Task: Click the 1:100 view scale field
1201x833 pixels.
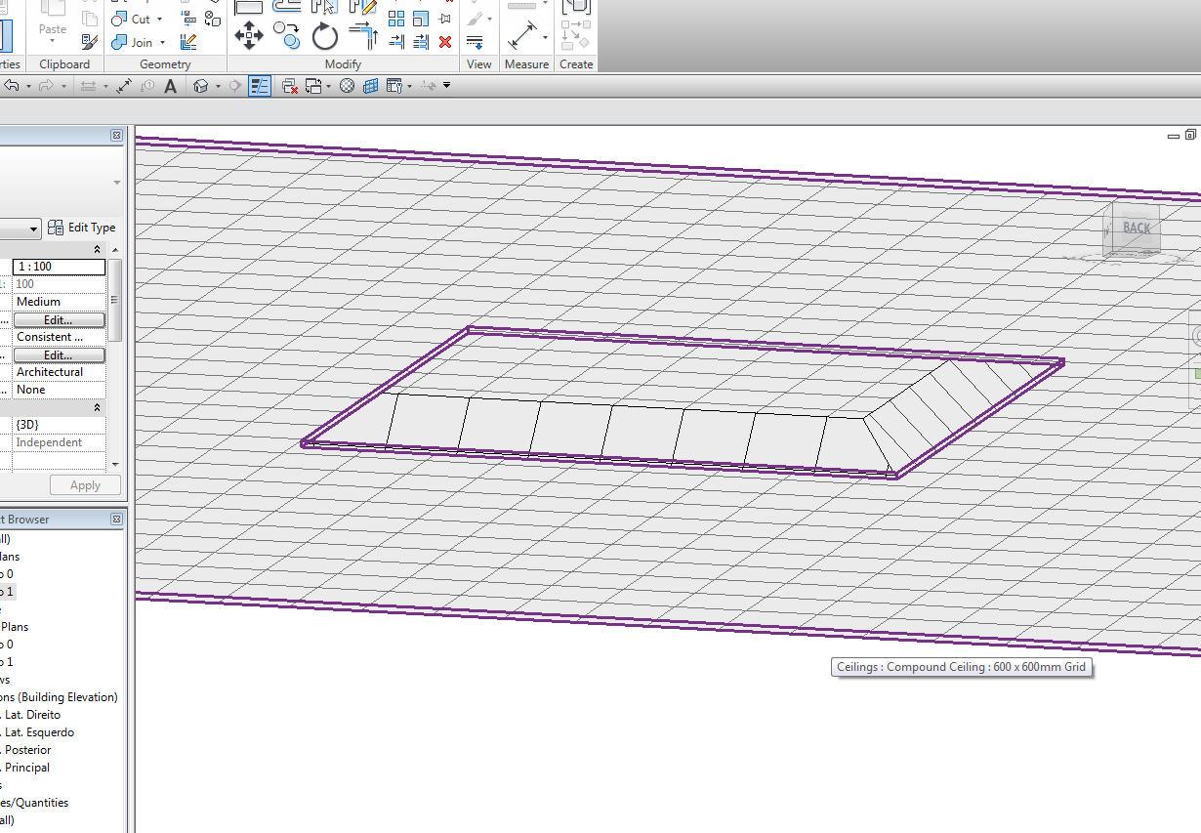Action: coord(59,266)
